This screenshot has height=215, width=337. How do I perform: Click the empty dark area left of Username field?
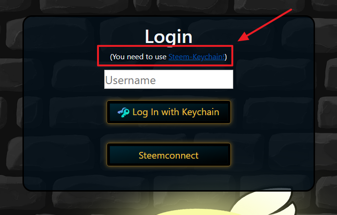[65, 79]
